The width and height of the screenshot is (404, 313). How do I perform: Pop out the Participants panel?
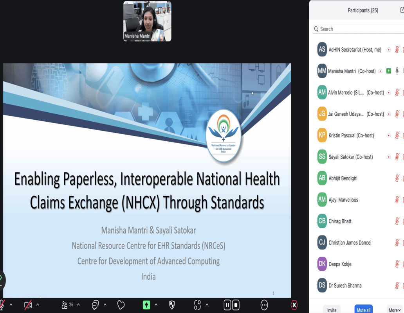402,10
